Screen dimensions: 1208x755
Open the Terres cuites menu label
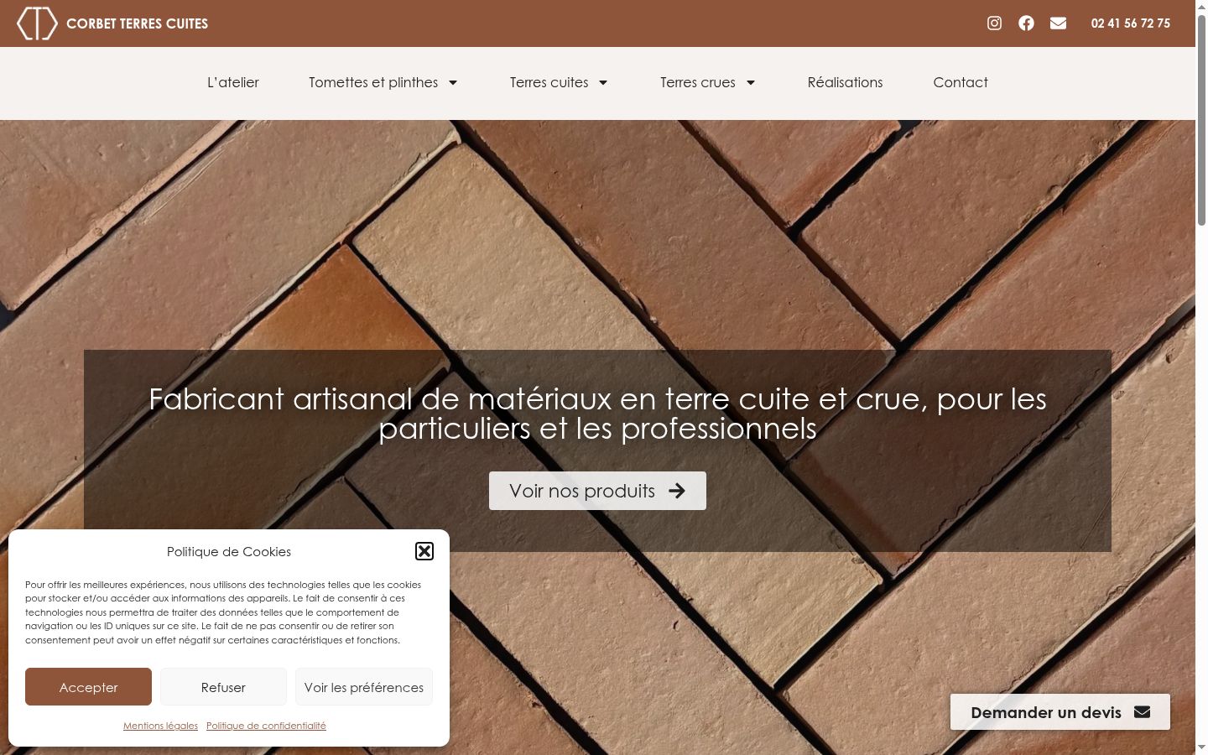[x=549, y=82]
